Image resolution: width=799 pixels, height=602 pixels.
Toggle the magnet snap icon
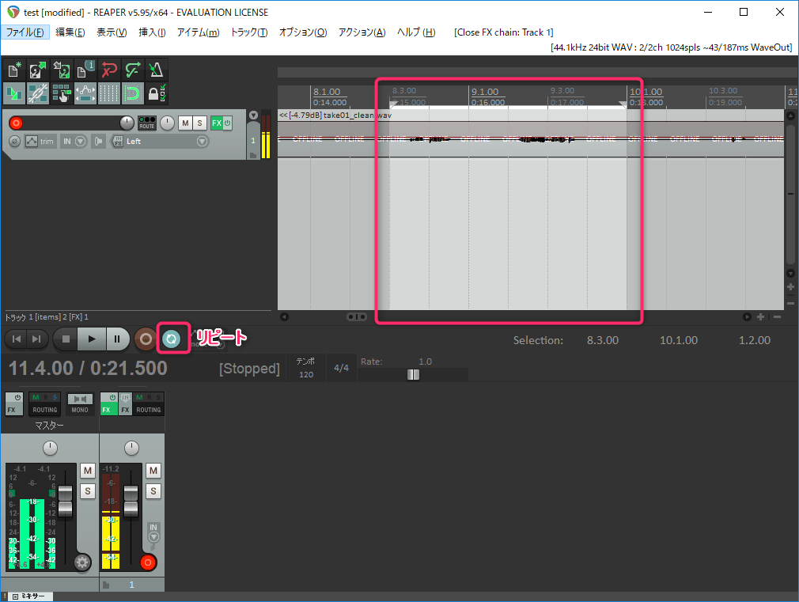pos(133,93)
